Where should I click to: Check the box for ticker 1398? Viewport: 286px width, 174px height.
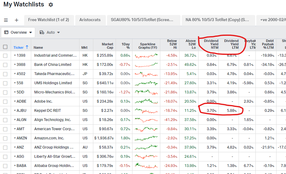(x=5, y=56)
